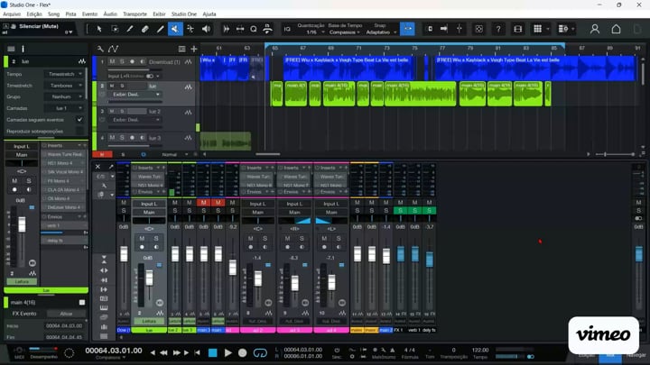
Task: Toggle 'Camadas seguem eventos' checkbox
Action: pos(79,120)
